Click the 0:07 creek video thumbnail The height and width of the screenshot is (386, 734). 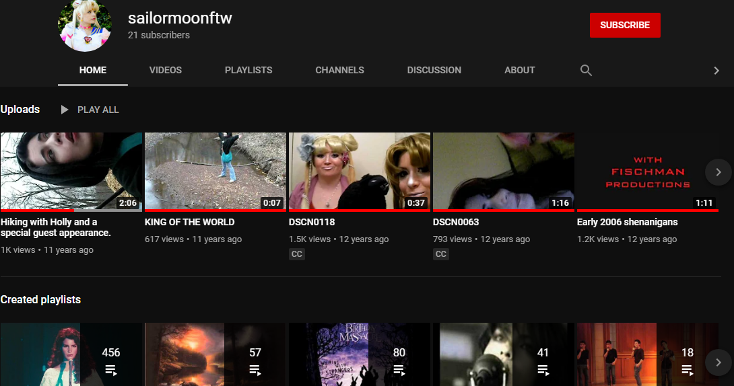point(215,171)
